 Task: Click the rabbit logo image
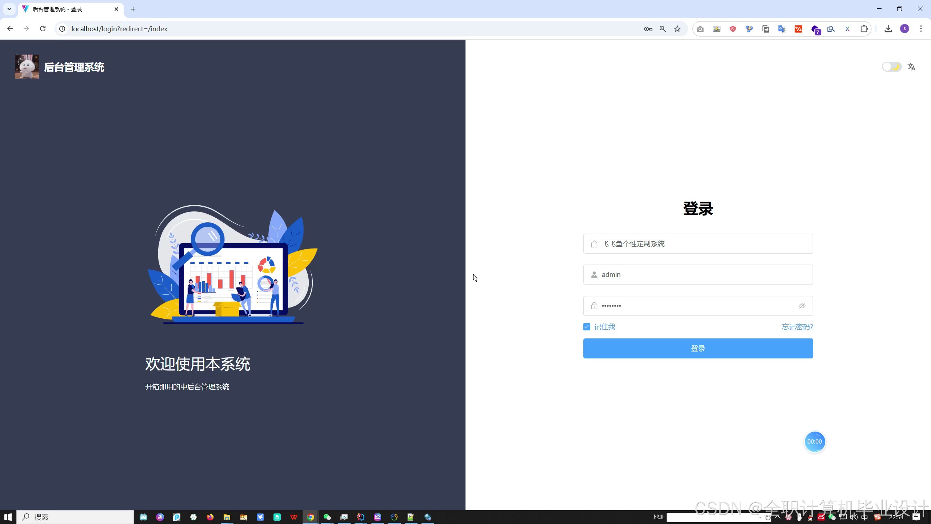pyautogui.click(x=27, y=67)
